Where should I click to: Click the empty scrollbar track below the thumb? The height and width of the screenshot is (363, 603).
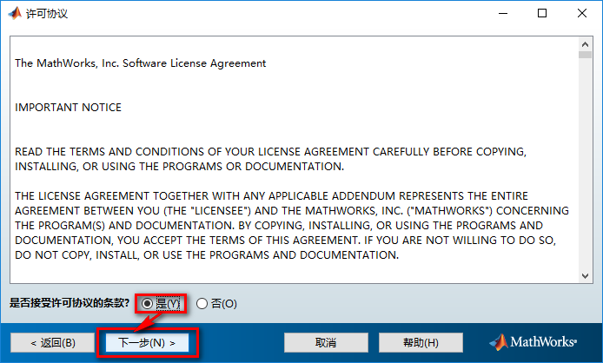click(585, 174)
